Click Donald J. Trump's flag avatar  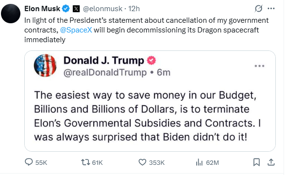[45, 65]
